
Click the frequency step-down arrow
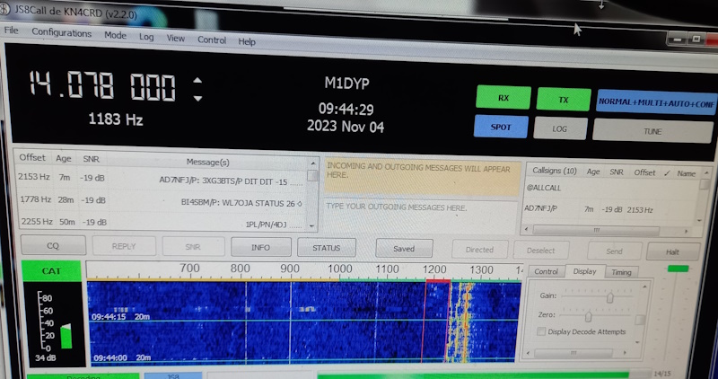coord(197,98)
